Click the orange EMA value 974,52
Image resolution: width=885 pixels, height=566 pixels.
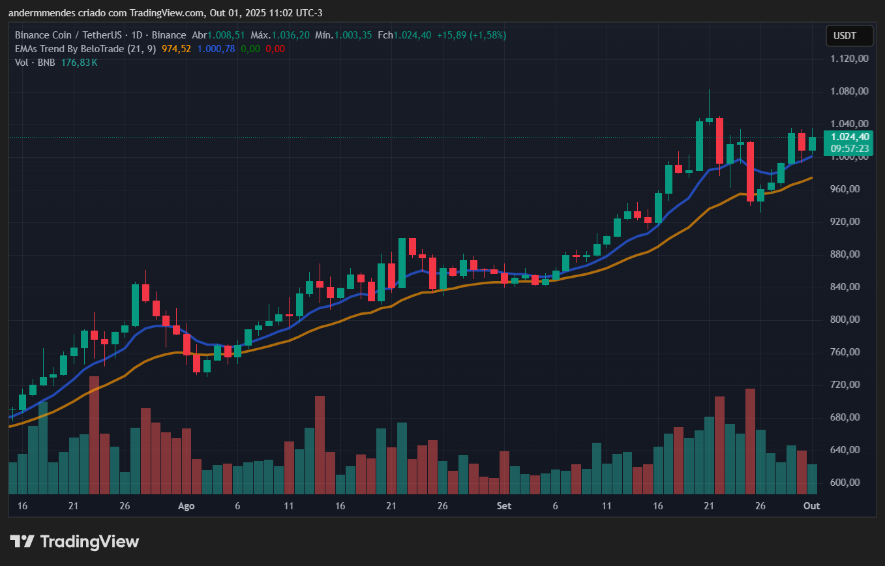tap(176, 49)
